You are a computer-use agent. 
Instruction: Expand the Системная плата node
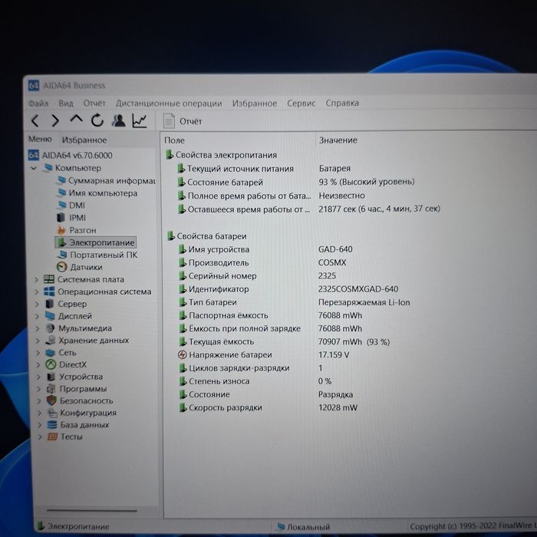[x=36, y=279]
